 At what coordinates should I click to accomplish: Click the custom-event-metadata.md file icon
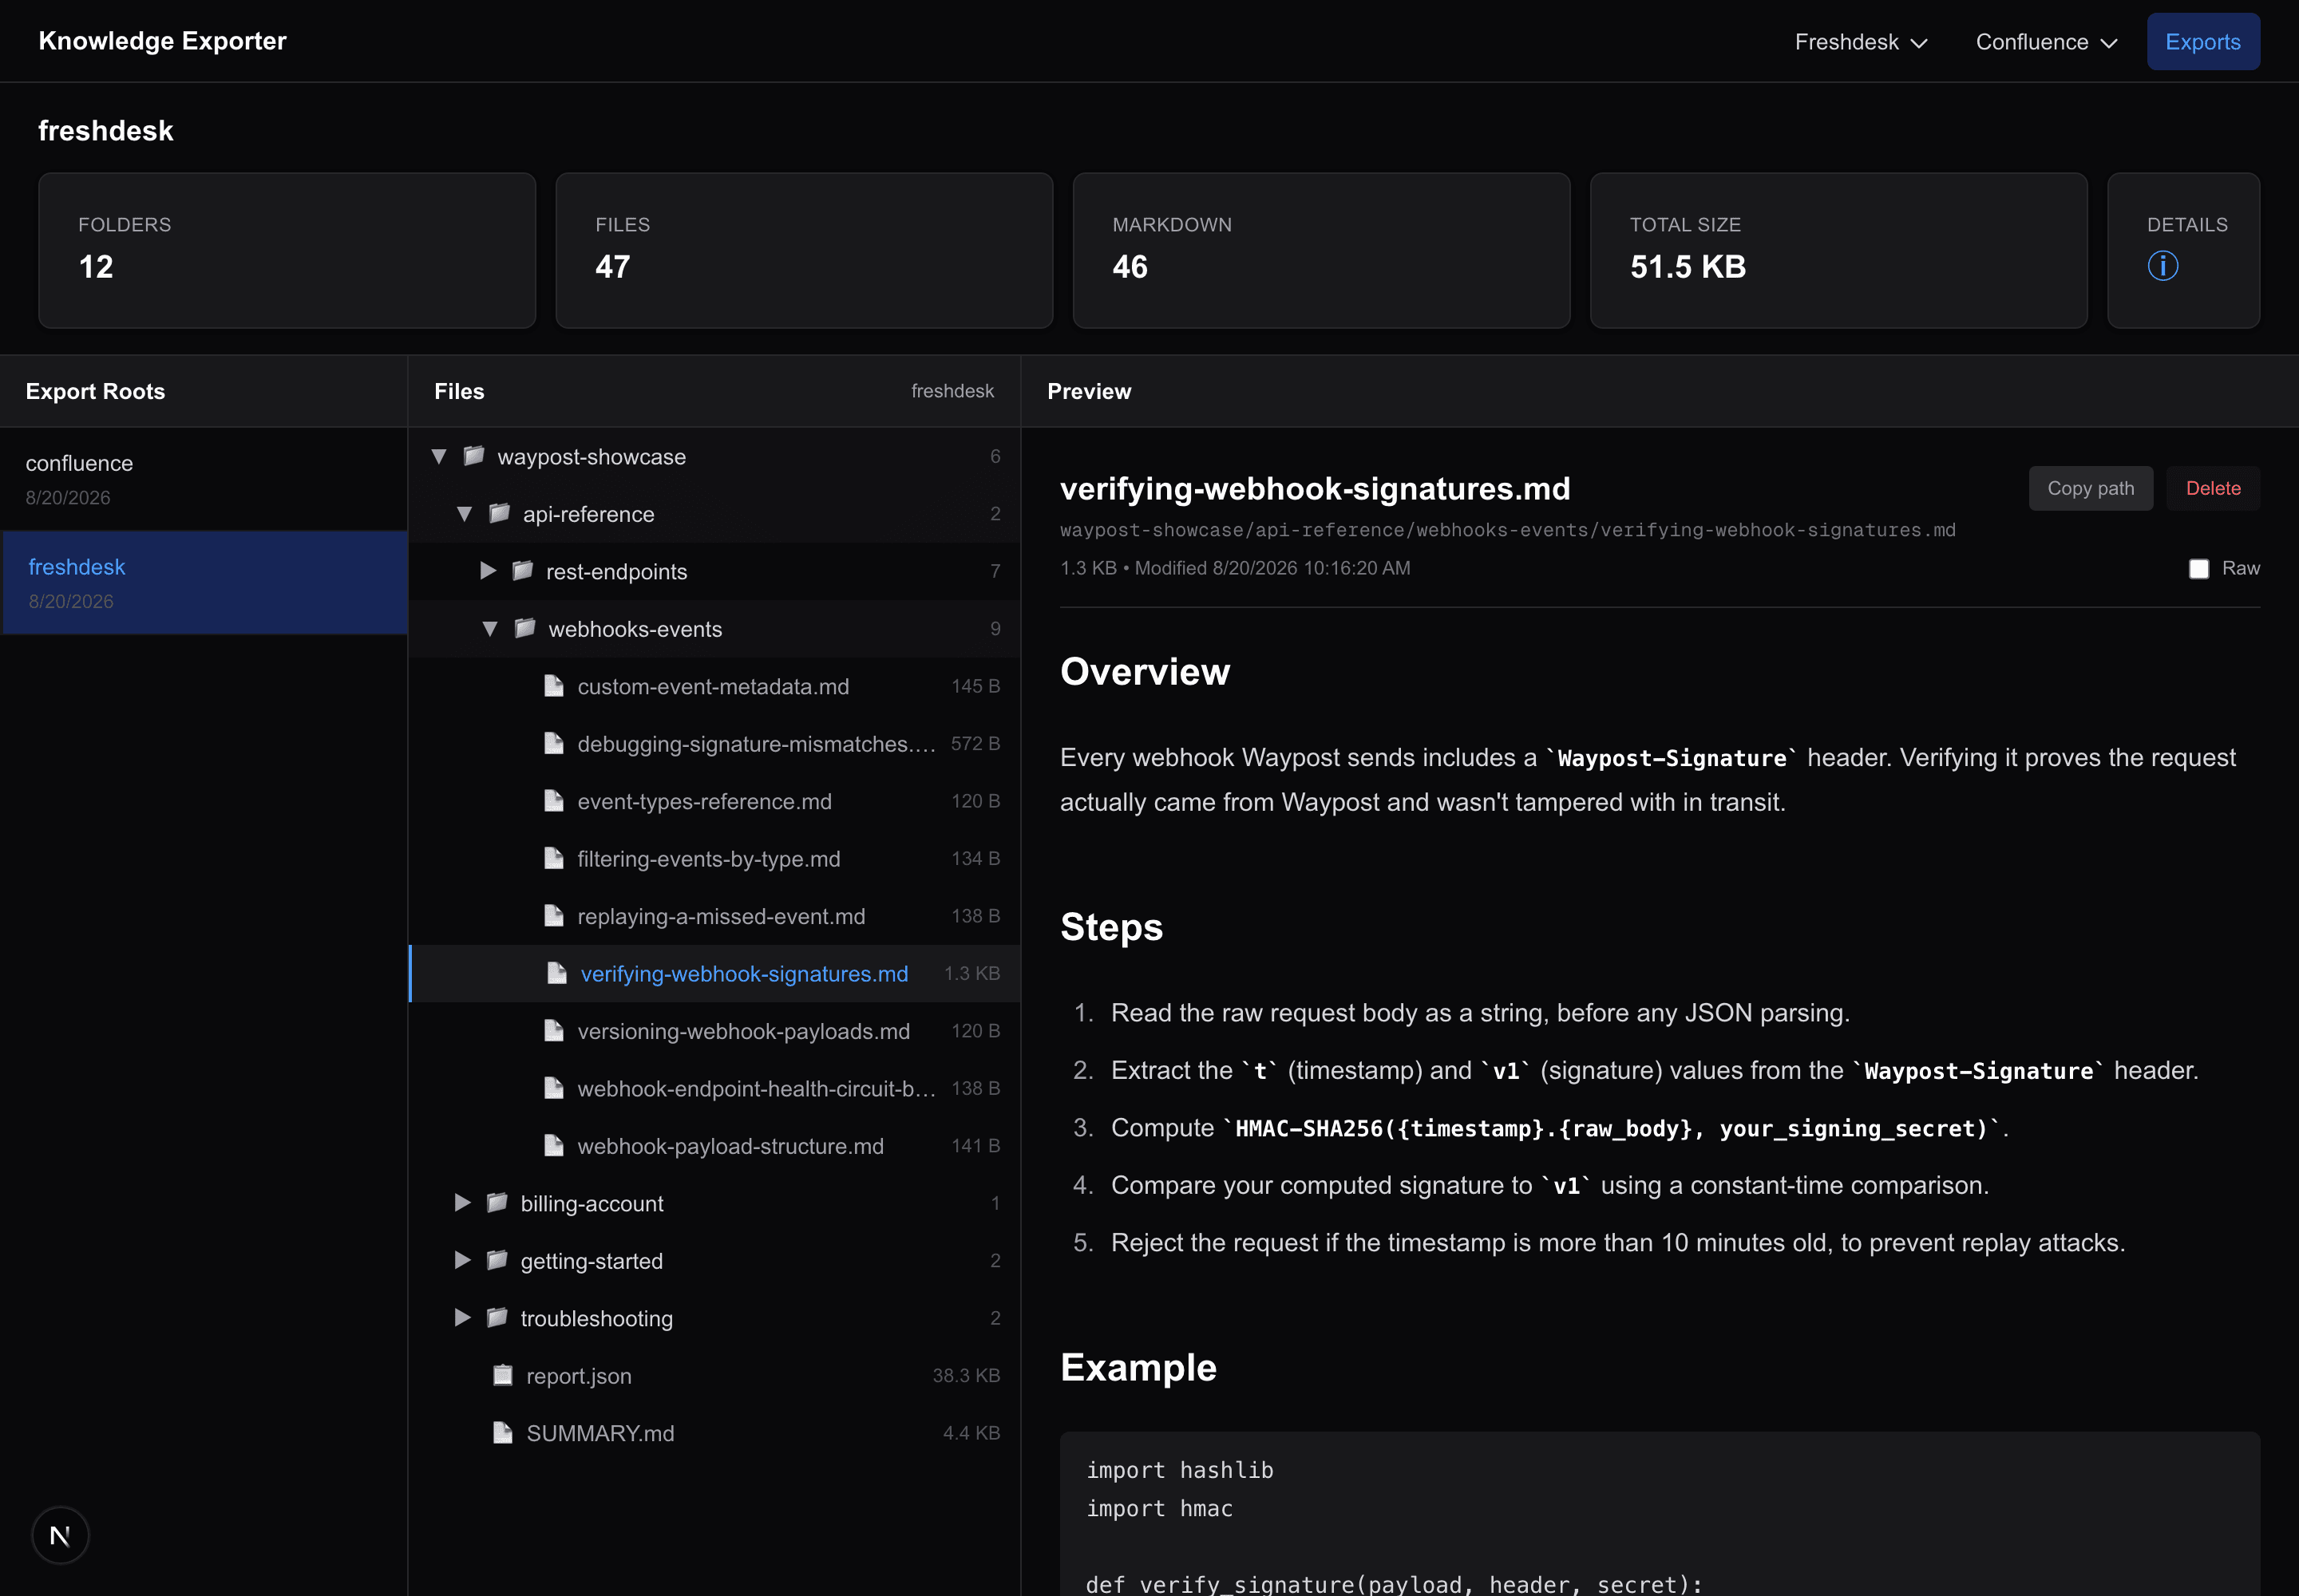coord(553,686)
